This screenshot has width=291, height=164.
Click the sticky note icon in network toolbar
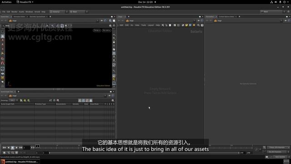pos(186,25)
